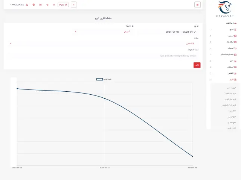Toggle the hamburger menu button
The height and width of the screenshot is (180, 241).
(197, 5)
